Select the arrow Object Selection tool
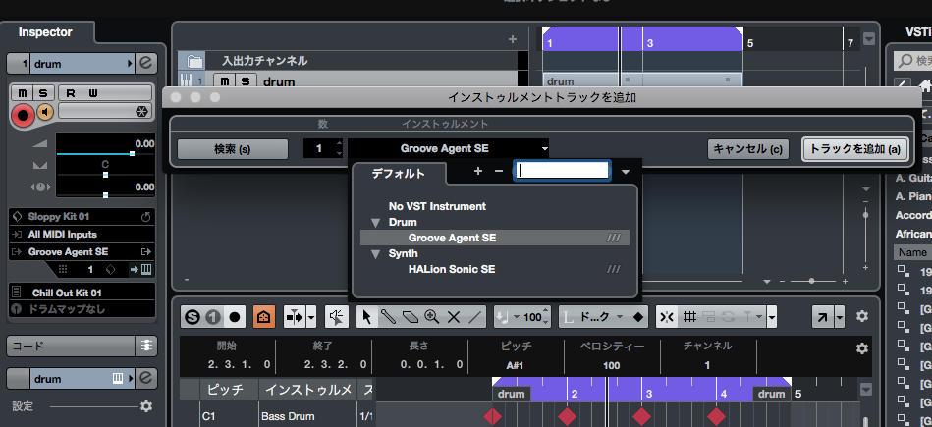932x427 pixels. 366,317
